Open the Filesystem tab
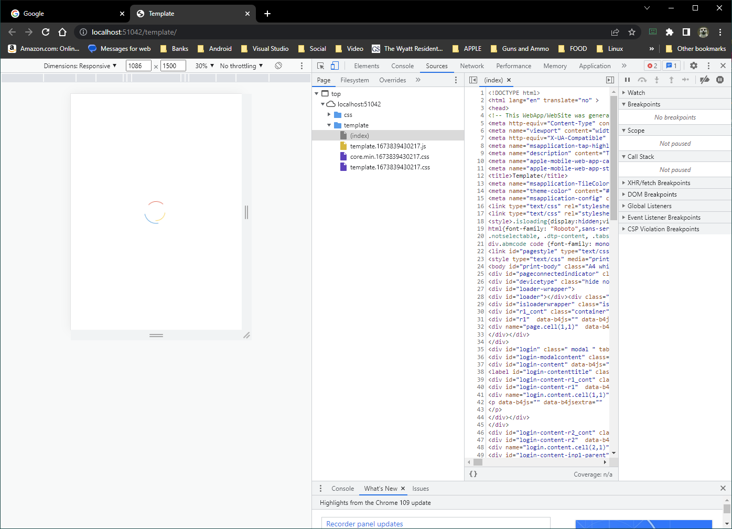The height and width of the screenshot is (529, 732). [x=354, y=80]
